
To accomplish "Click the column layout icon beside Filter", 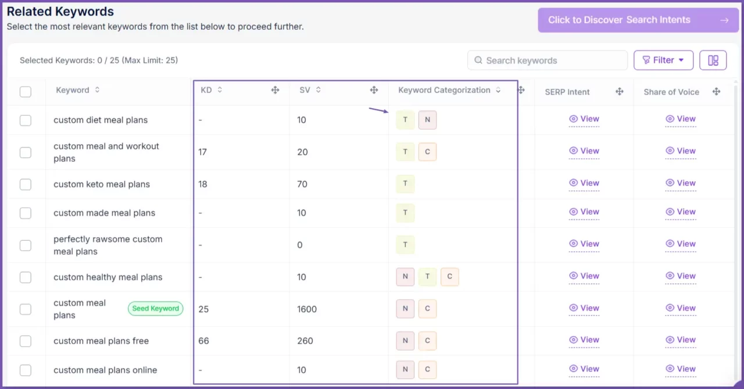I will pos(713,60).
